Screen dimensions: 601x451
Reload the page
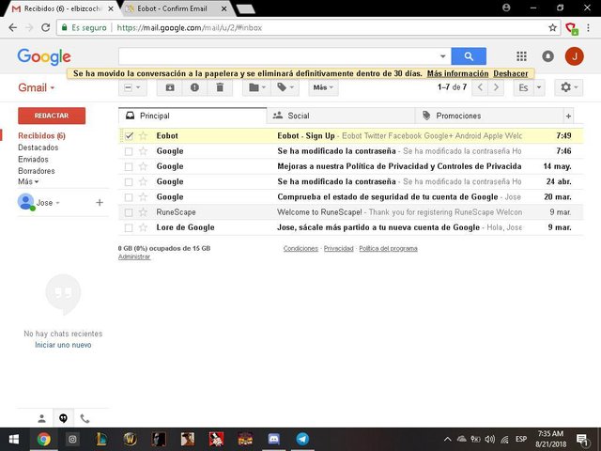pyautogui.click(x=46, y=27)
